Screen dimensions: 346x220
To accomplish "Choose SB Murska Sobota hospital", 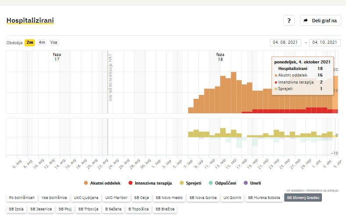I will (263, 198).
